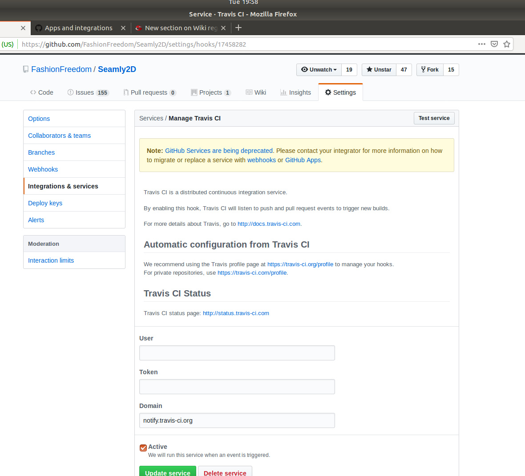
Task: Switch to New section on Wiki tab
Action: point(181,28)
